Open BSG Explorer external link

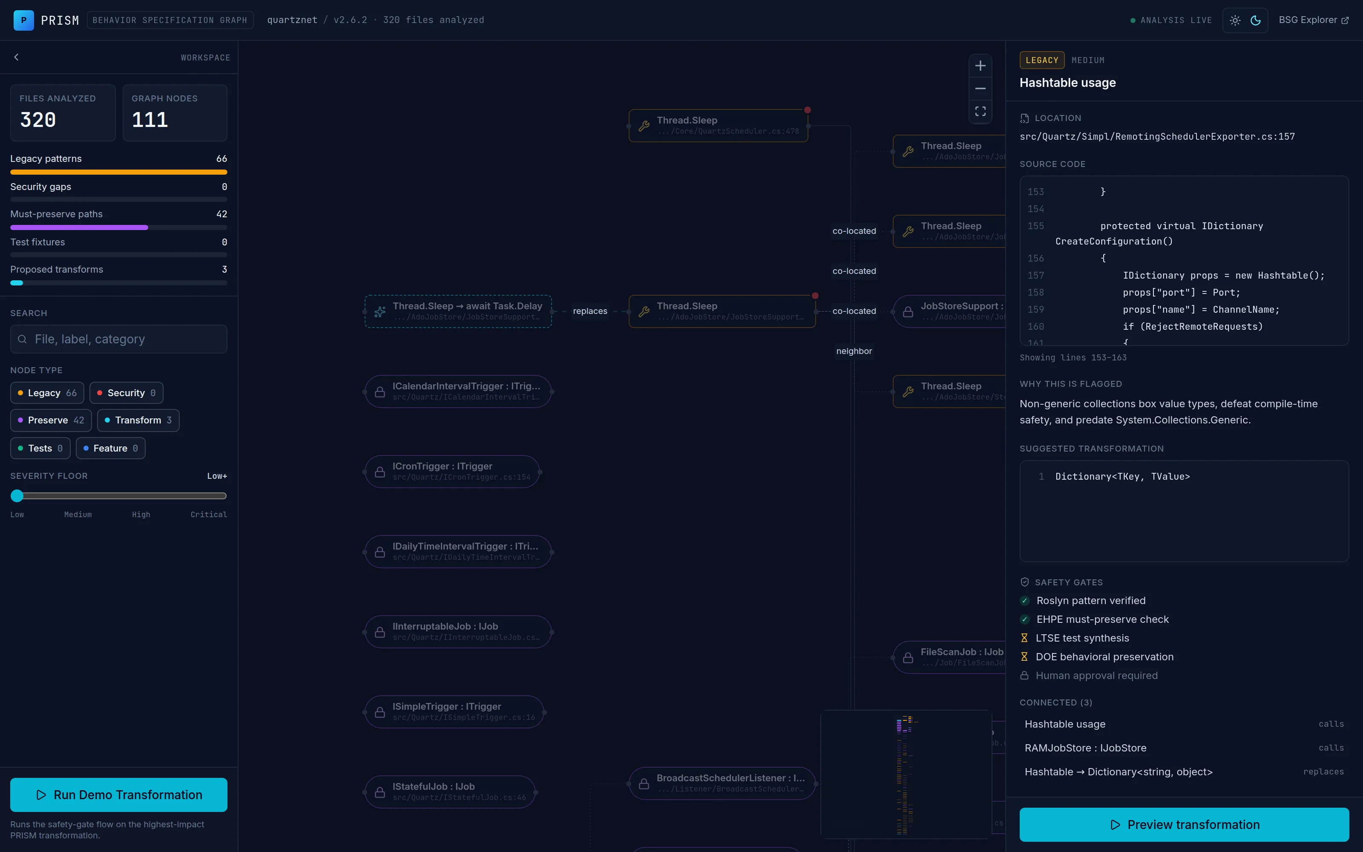click(1314, 20)
